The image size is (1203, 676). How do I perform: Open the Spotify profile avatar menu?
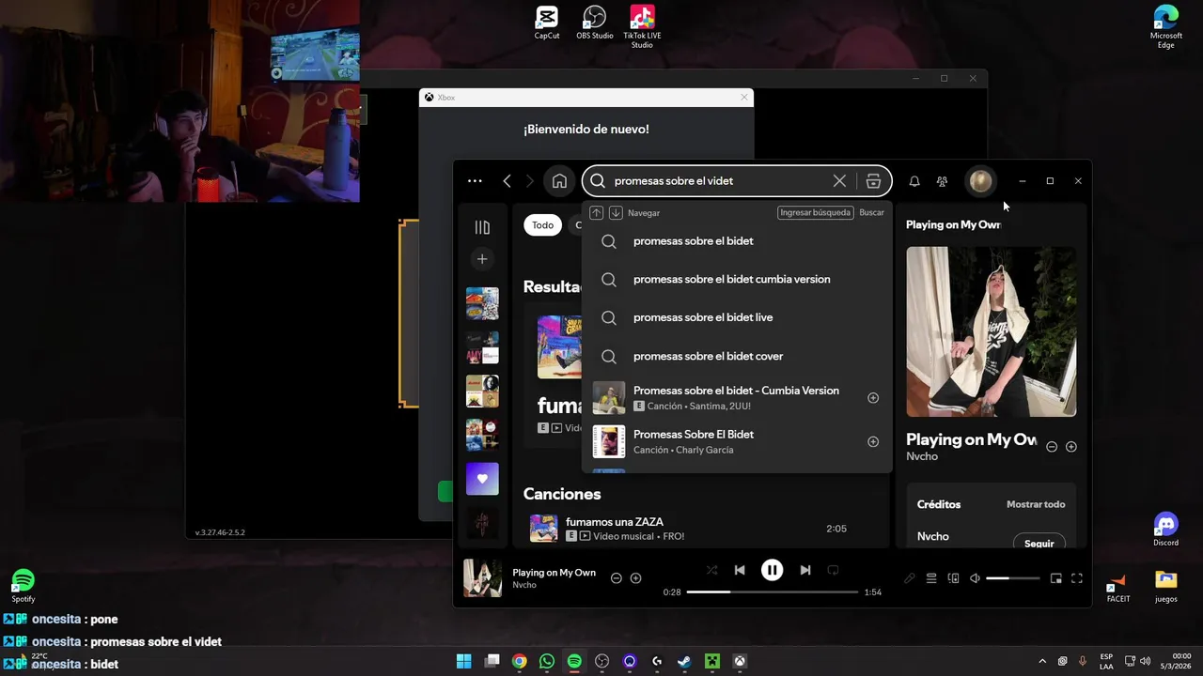(x=980, y=181)
